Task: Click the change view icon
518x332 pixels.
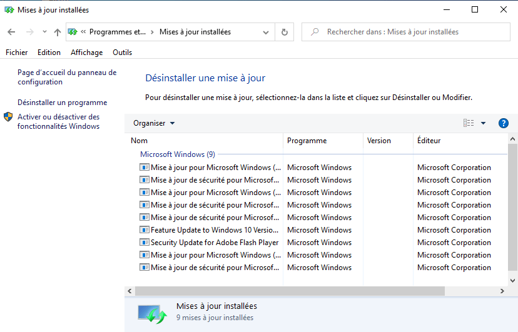Action: click(x=469, y=123)
